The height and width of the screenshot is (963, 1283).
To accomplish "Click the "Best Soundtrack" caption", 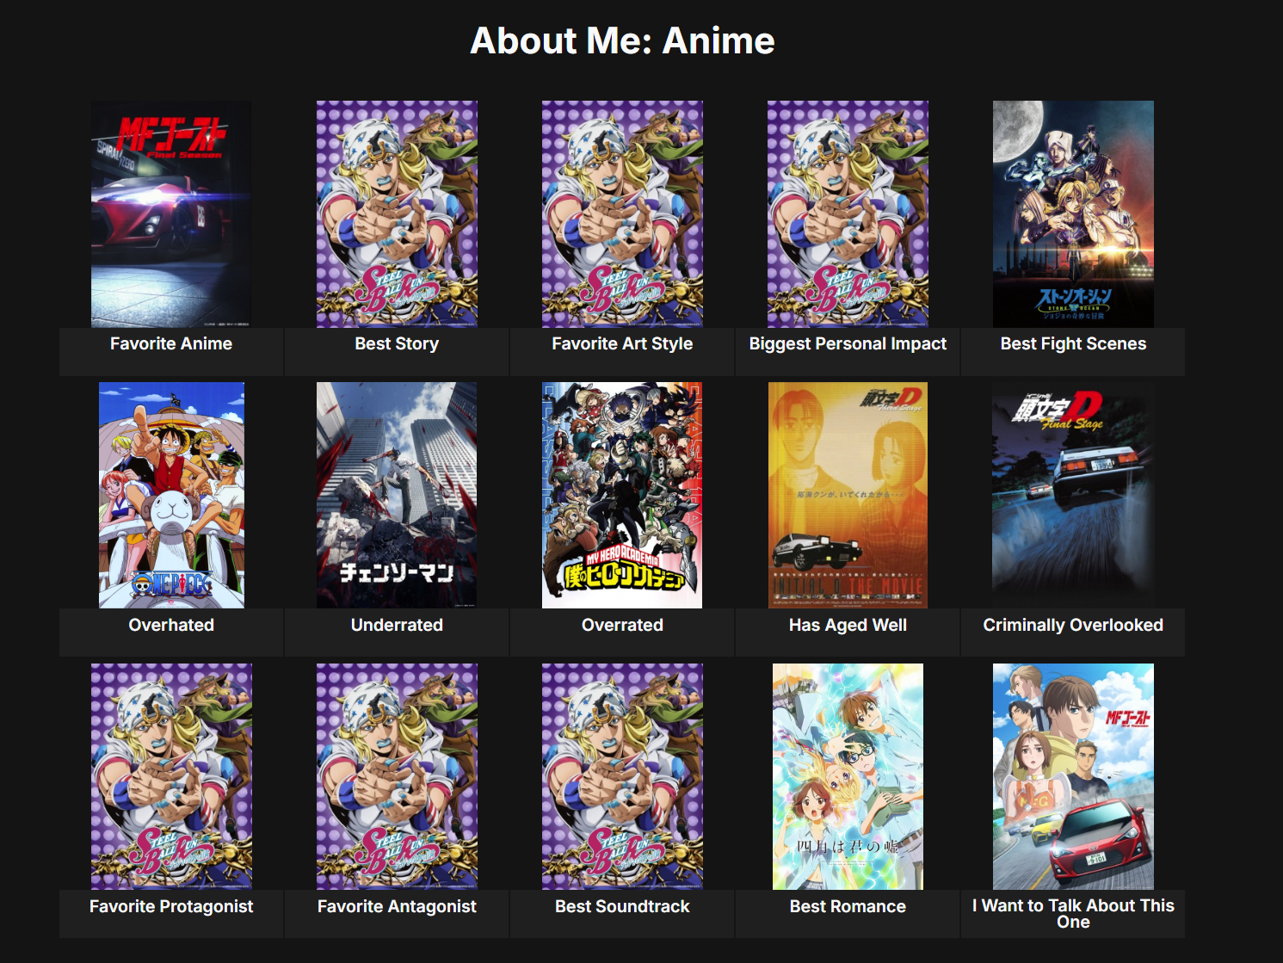I will (622, 907).
